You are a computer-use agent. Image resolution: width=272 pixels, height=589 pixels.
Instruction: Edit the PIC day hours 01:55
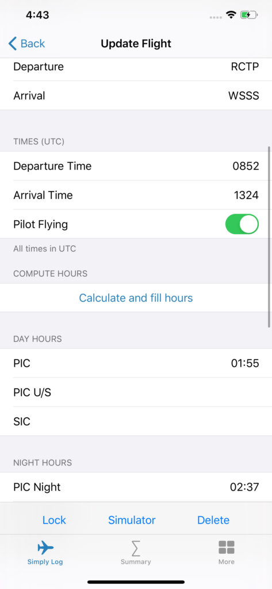[136, 364]
